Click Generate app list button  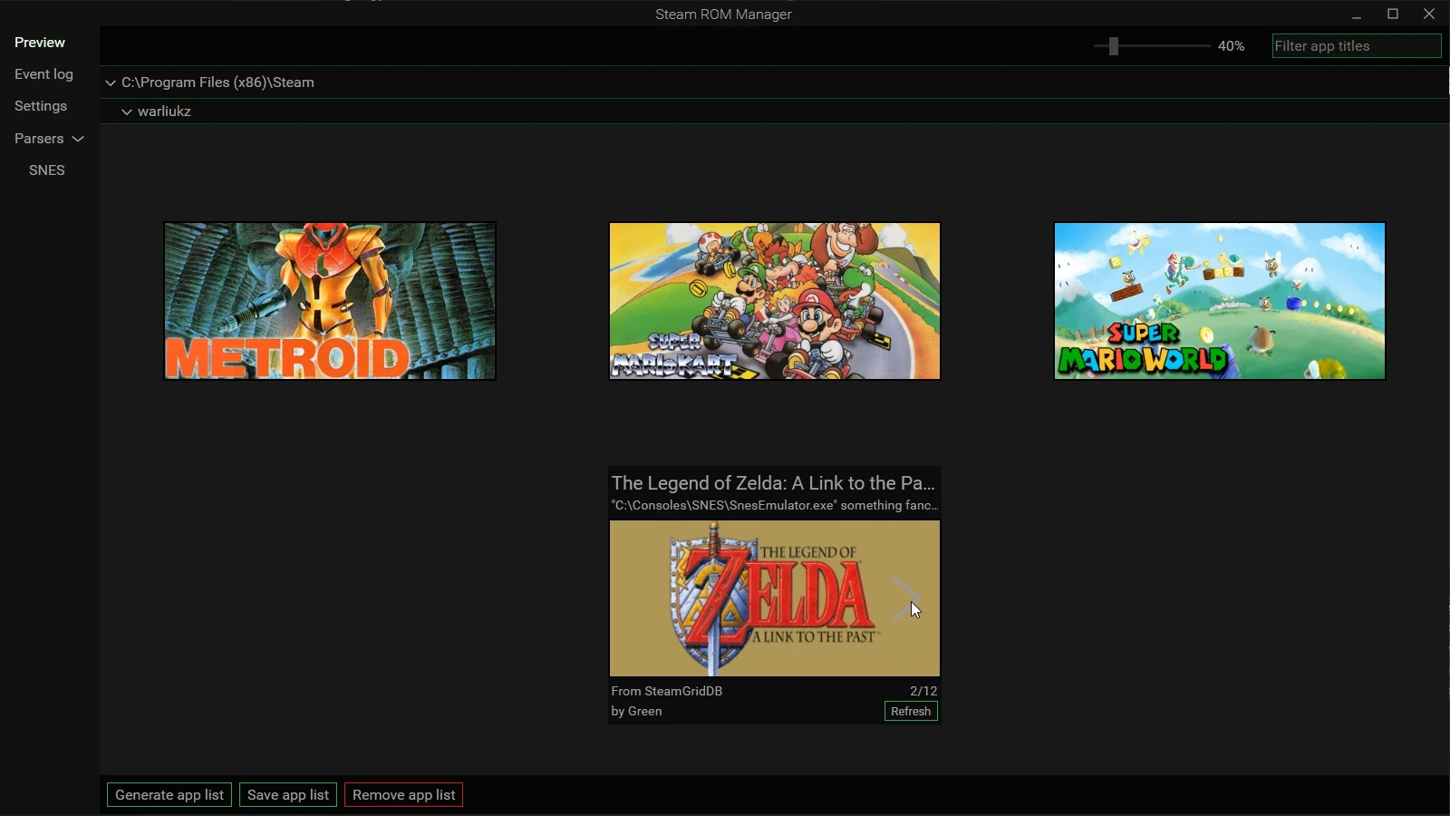[169, 795]
